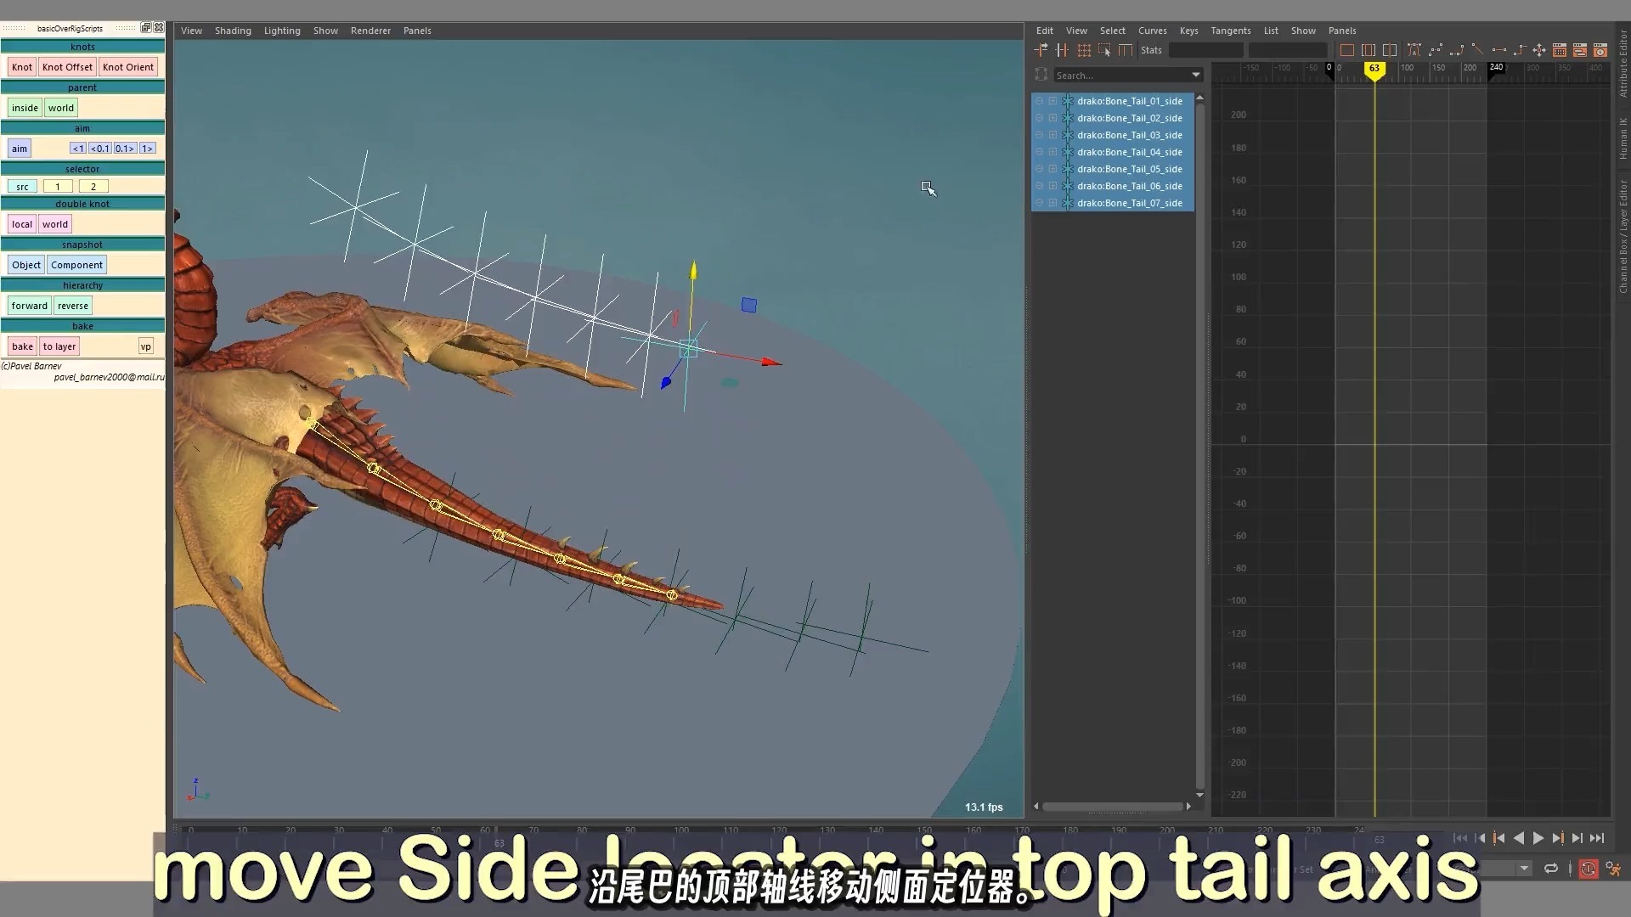Click the Frame All icon in Graph Editor

click(1347, 50)
